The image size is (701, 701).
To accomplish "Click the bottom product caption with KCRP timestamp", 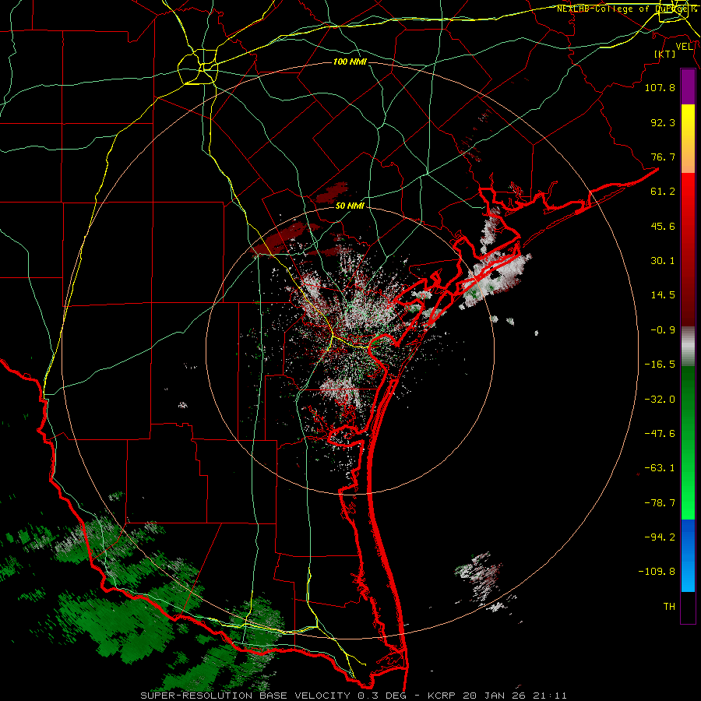I will 354,696.
